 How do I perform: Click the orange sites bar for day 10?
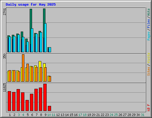click(x=50, y=79)
